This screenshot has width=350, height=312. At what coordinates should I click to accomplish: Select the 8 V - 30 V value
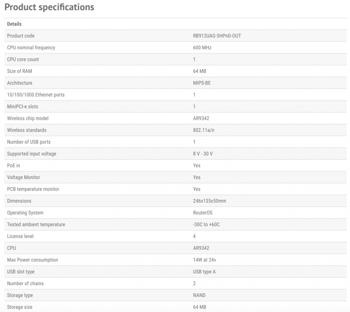[x=203, y=154]
